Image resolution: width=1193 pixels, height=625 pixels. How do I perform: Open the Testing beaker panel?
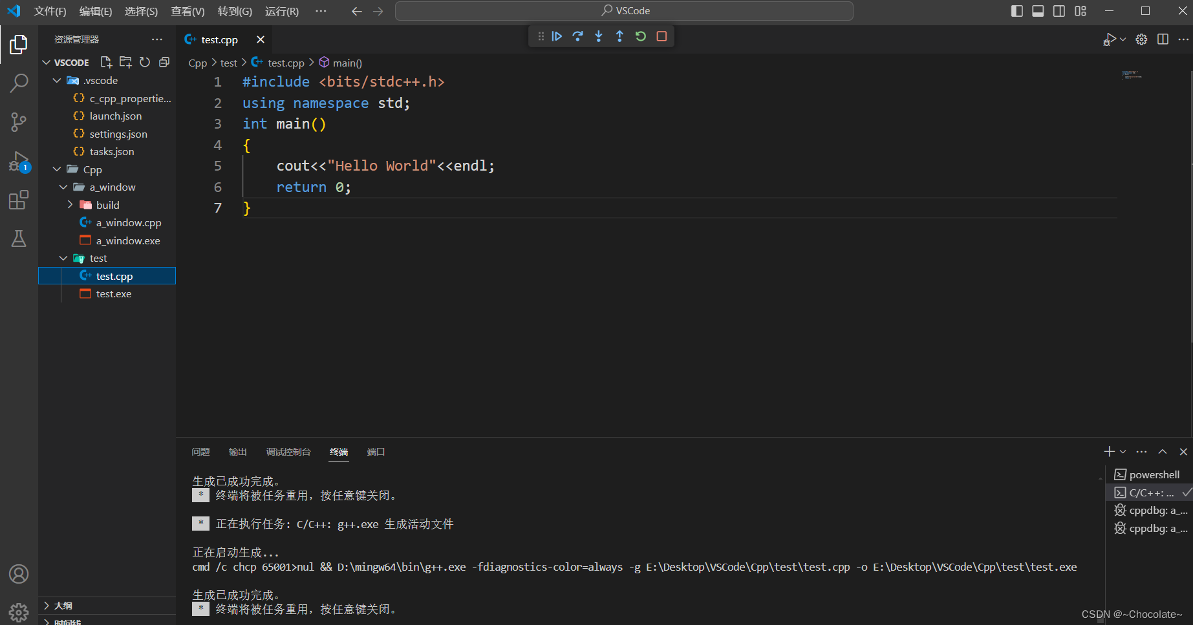(19, 238)
